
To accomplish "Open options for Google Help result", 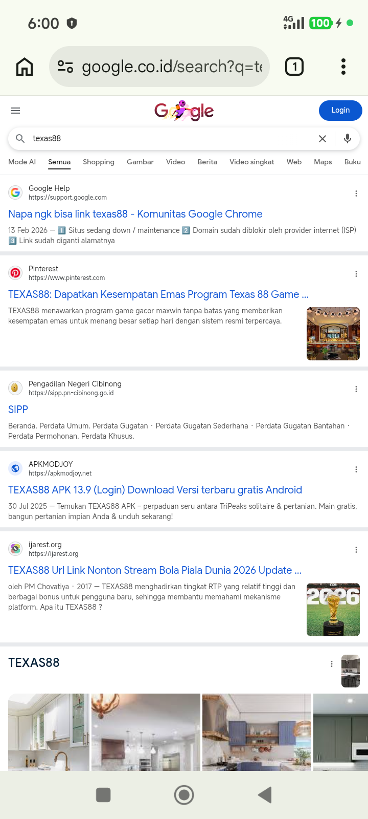I will [356, 193].
